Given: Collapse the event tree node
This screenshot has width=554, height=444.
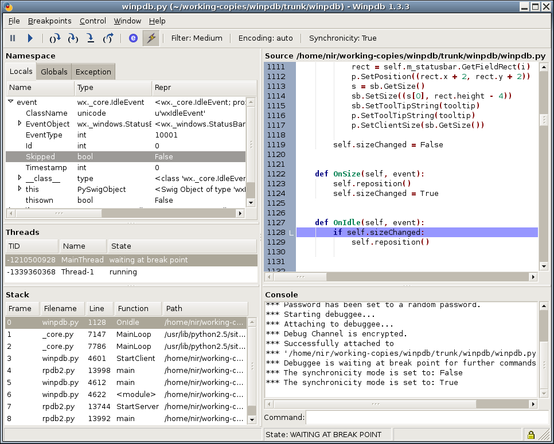Looking at the screenshot, I should [x=10, y=101].
